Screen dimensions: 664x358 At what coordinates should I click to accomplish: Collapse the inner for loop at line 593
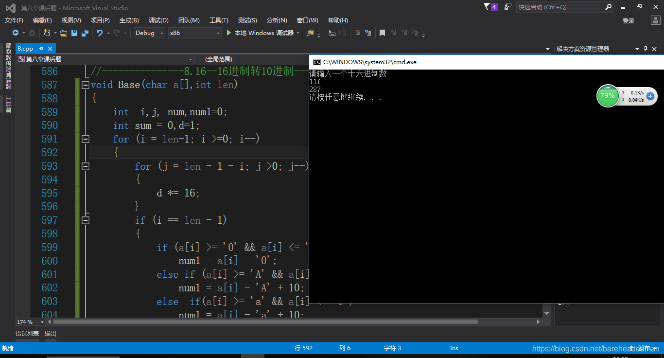click(86, 166)
